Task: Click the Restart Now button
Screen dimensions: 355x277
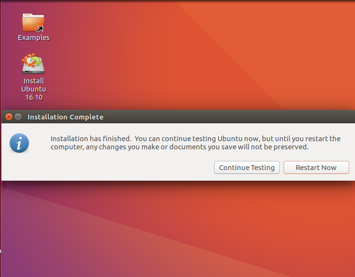Action: [316, 167]
